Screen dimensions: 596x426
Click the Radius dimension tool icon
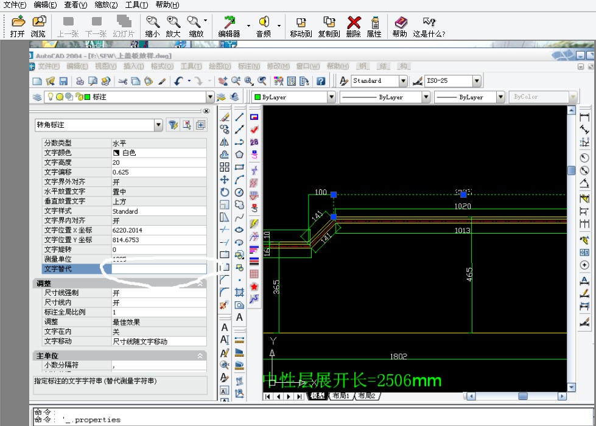pos(584,158)
